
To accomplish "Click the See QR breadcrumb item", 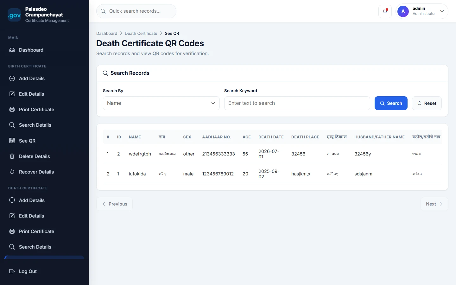I will click(172, 33).
